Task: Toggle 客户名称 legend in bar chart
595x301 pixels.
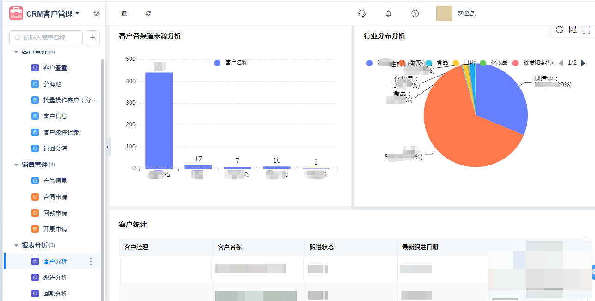Action: (231, 63)
